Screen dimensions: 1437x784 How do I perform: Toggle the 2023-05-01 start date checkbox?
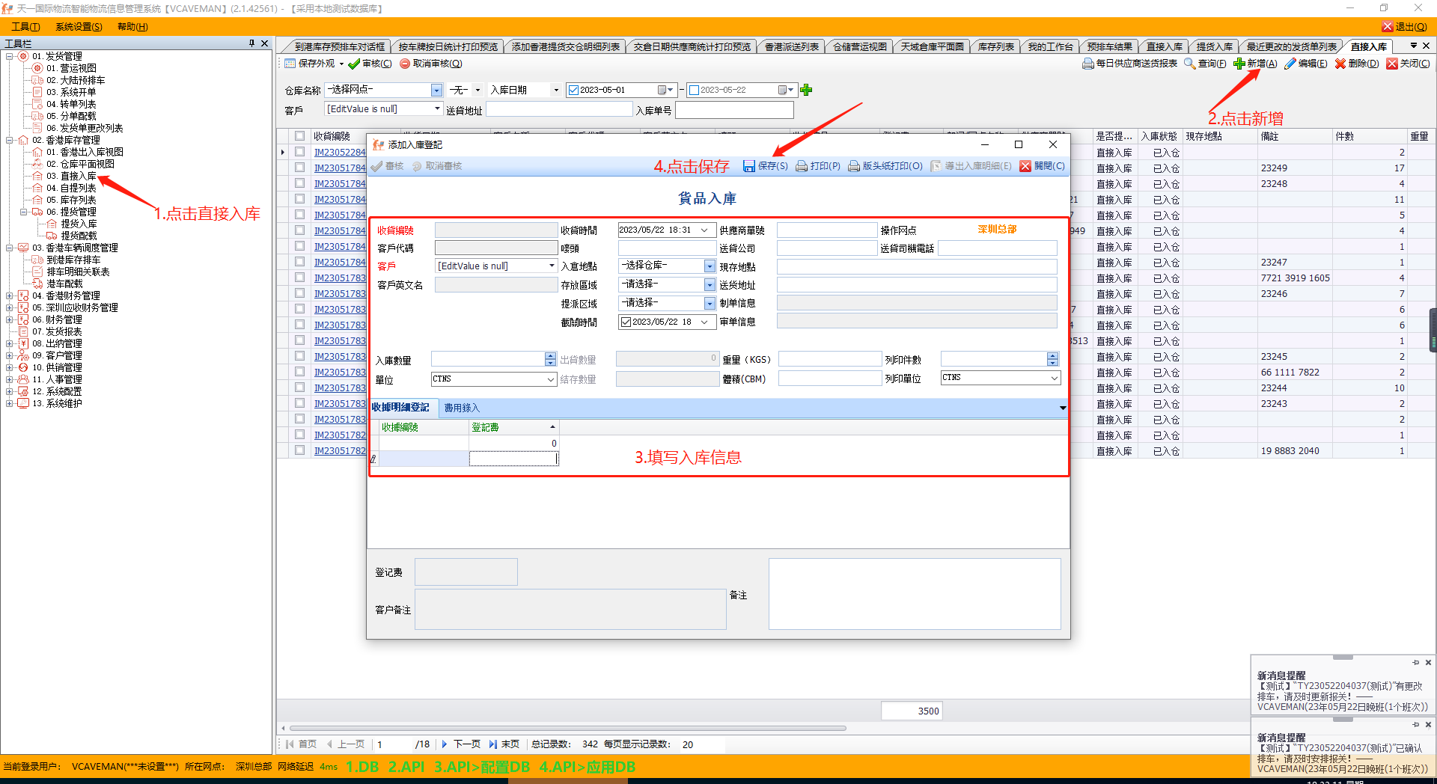(x=573, y=90)
